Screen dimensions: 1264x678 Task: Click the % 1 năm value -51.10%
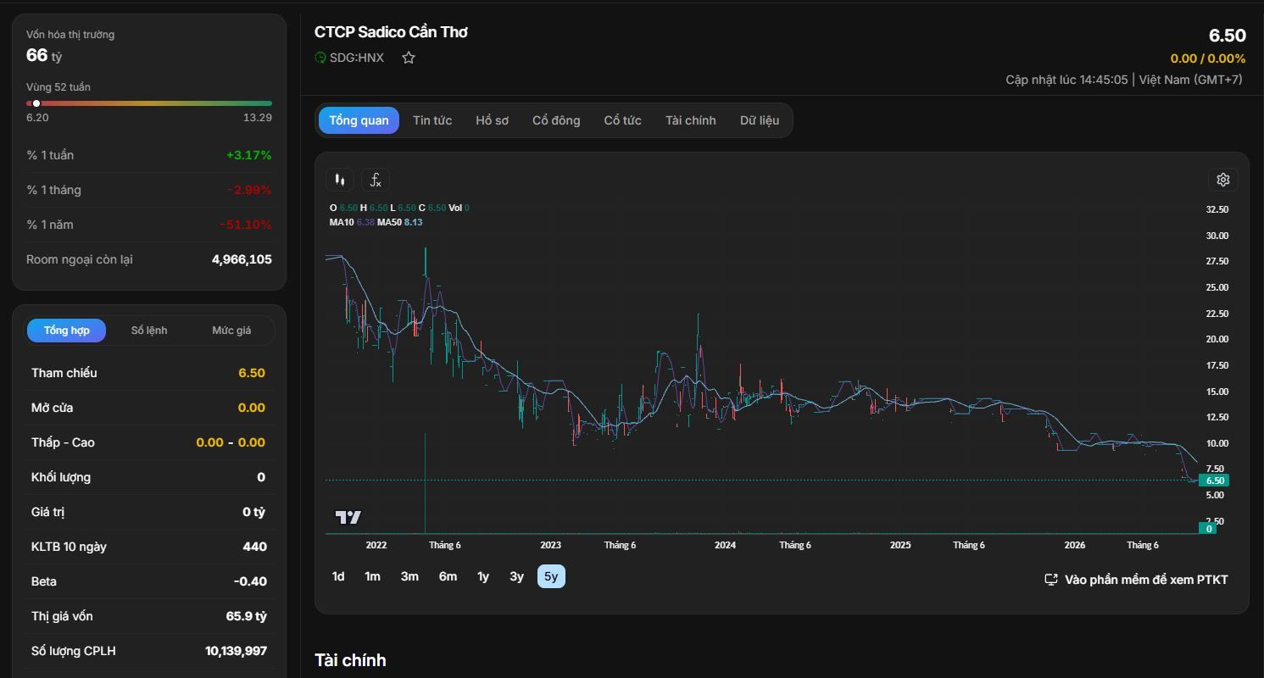[246, 225]
